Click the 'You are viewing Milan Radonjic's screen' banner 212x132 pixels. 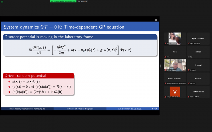pyautogui.click(x=63, y=1)
